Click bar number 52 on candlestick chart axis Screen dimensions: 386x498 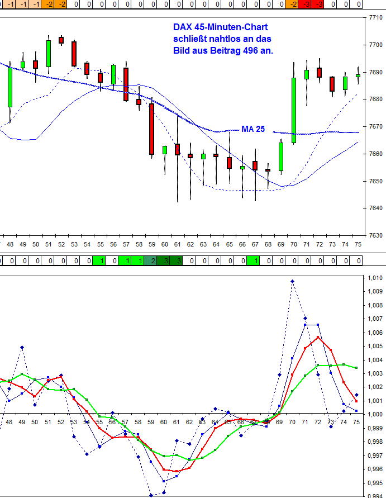61,245
